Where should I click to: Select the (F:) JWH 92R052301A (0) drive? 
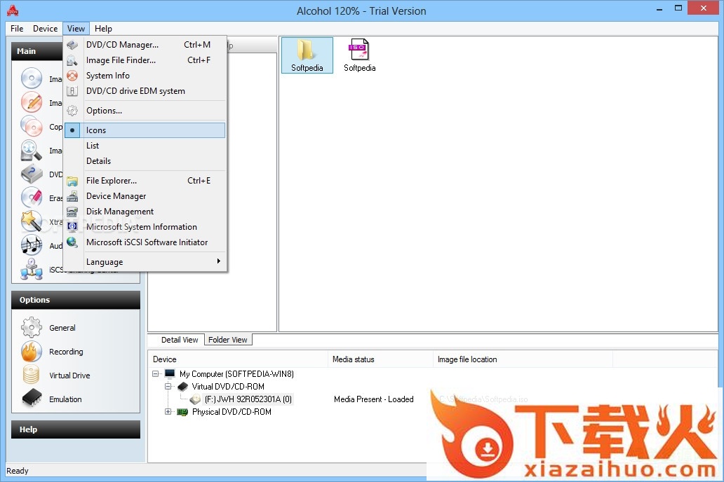point(248,399)
